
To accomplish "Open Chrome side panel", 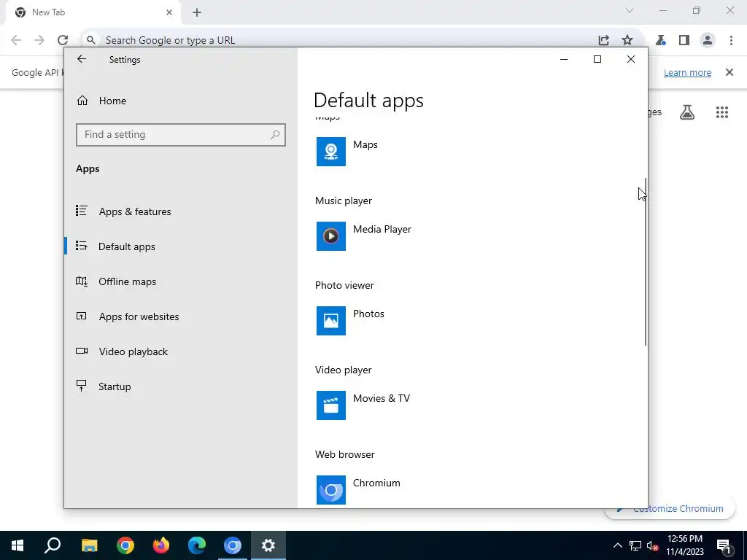I will [684, 40].
